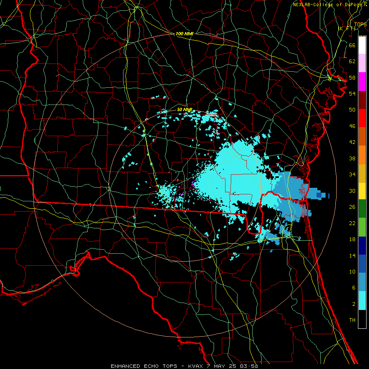Click the legend value "42"
Viewport: 369px width, 369px height.
click(352, 142)
